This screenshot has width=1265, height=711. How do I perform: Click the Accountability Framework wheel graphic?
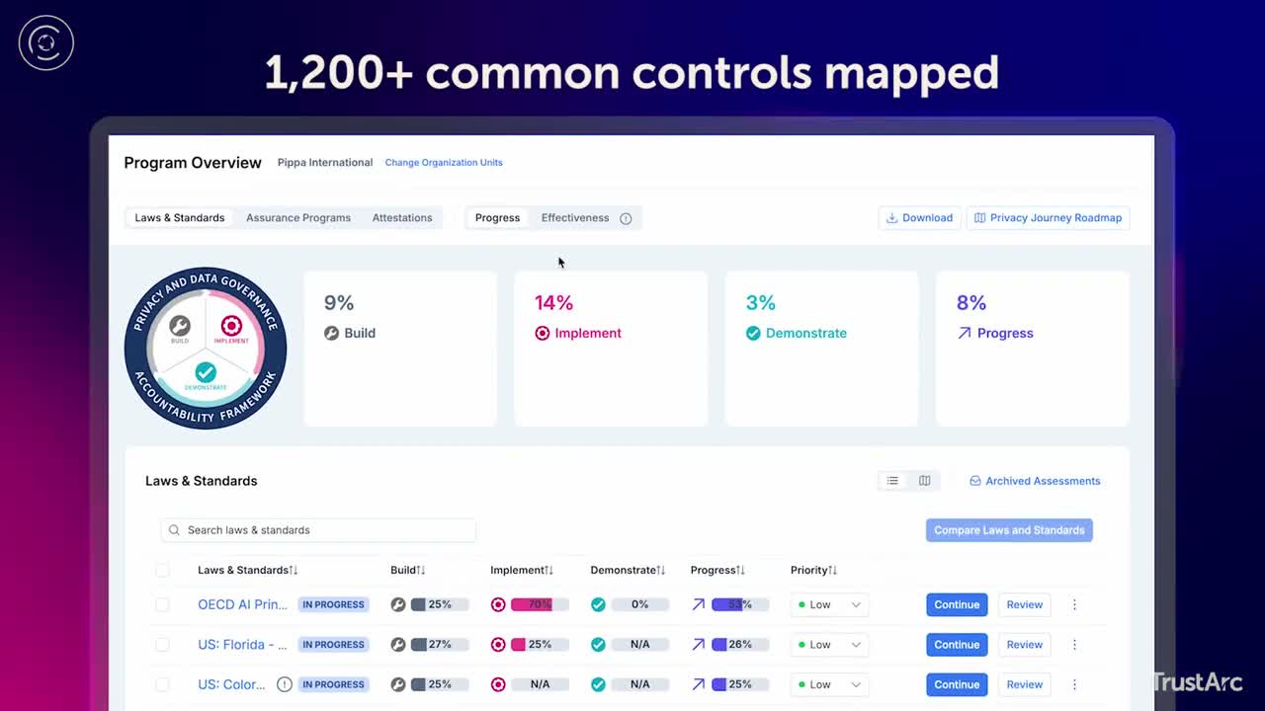206,348
